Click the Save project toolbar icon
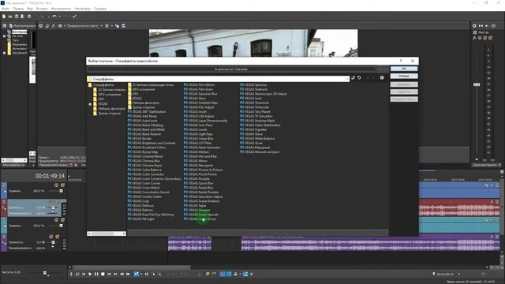Screen dimensions: 505x284 pyautogui.click(x=17, y=16)
